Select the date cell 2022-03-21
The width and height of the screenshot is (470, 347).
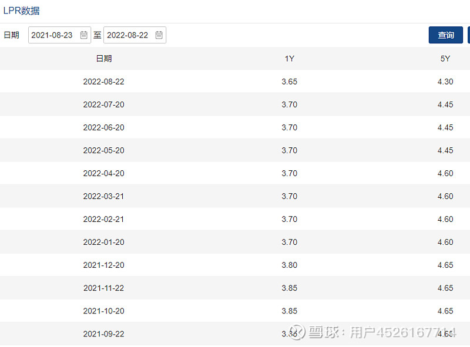click(104, 196)
